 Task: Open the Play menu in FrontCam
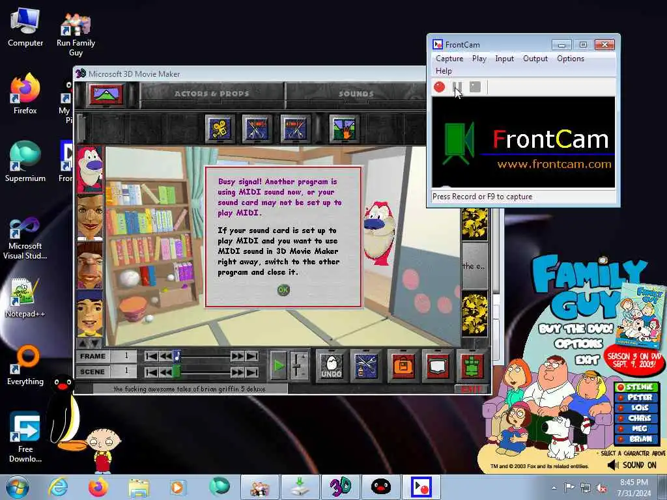tap(479, 59)
